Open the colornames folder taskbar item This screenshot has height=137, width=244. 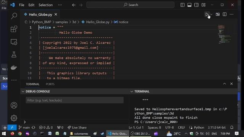click(x=79, y=134)
